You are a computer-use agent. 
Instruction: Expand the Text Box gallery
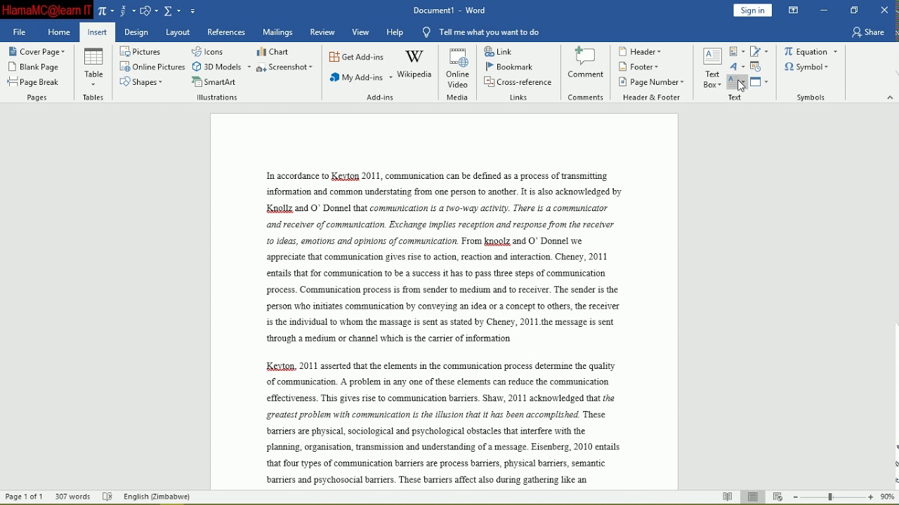tap(713, 69)
